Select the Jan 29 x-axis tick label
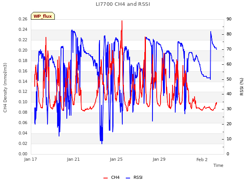Viewport: 247px width, 185px height. pos(159,159)
